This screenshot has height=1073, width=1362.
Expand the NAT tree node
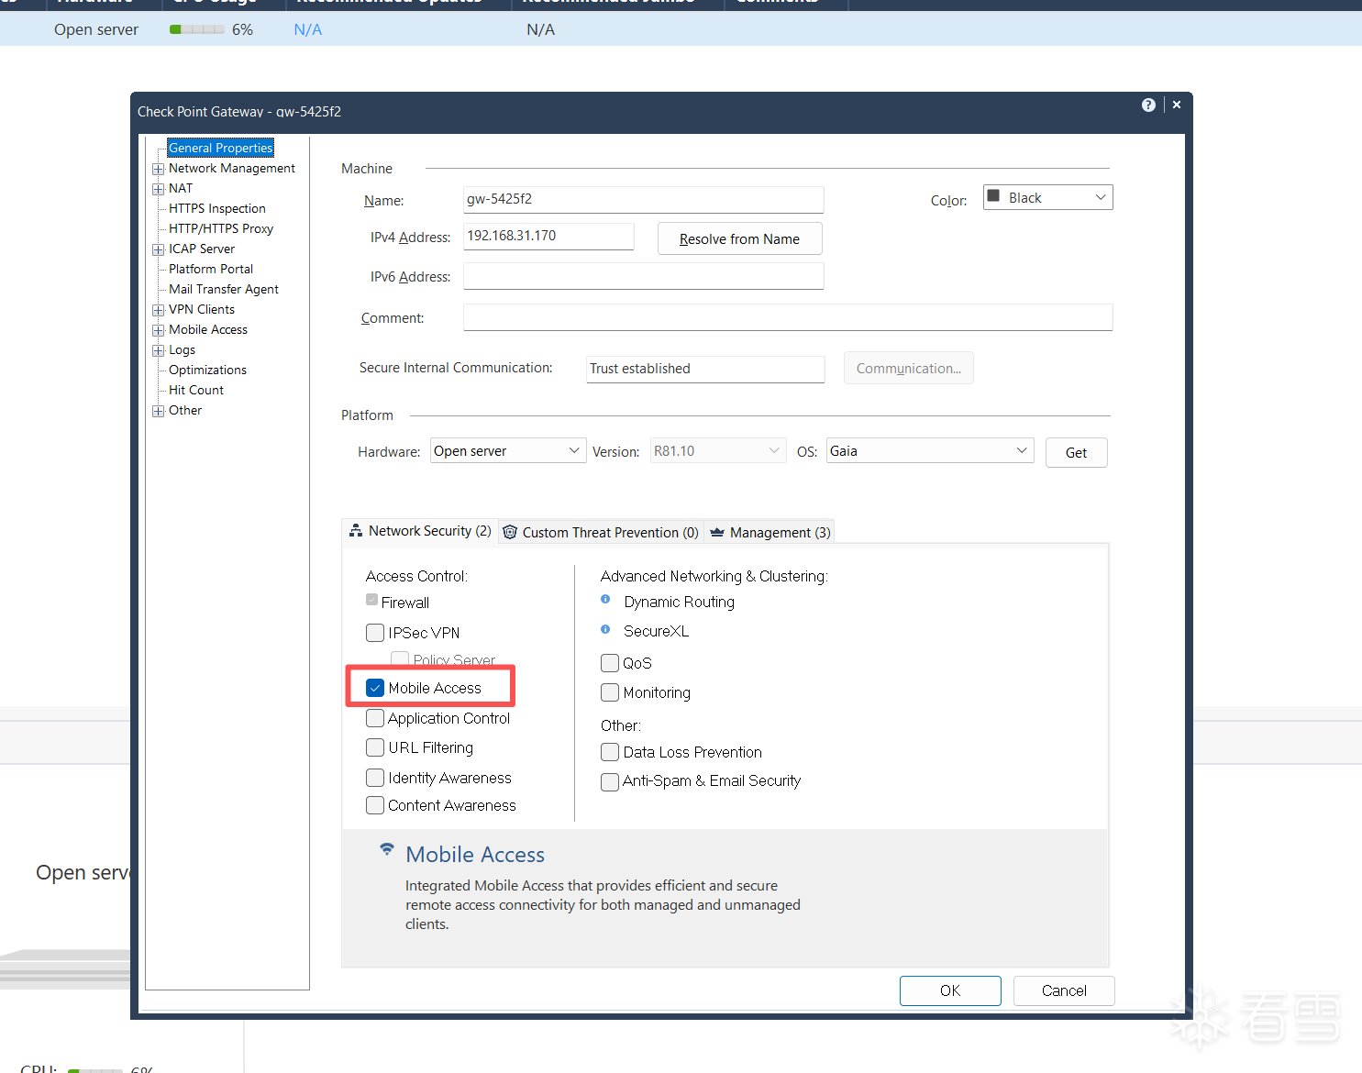point(158,189)
